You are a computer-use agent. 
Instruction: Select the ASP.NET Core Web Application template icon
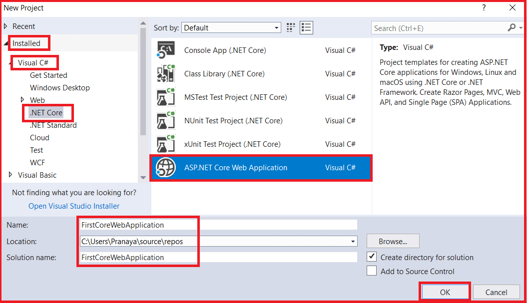pos(165,168)
